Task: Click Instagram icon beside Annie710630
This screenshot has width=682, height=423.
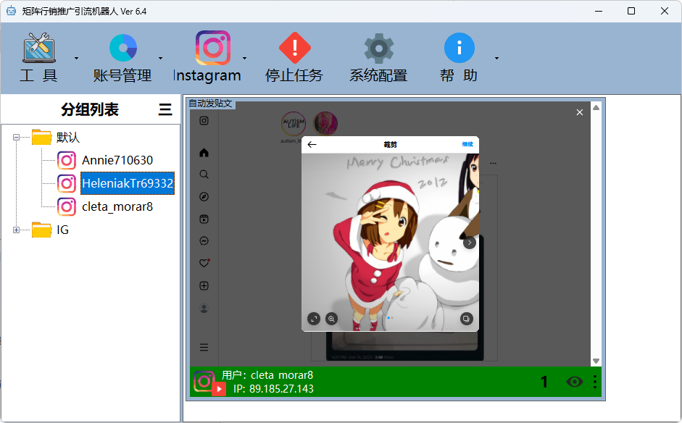Action: click(67, 160)
